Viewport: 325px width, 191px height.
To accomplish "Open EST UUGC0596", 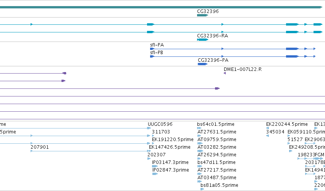I will pyautogui.click(x=160, y=124).
